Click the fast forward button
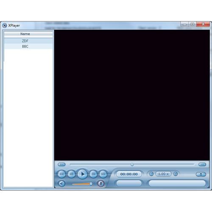The height and width of the screenshot is (212, 212). pos(103,174)
